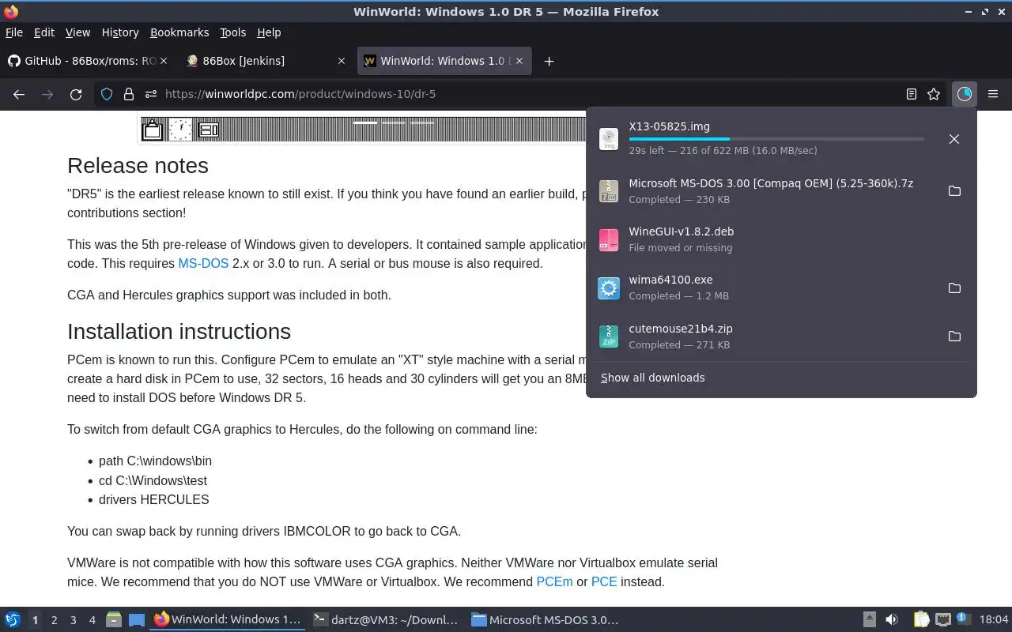Click Show all downloads

click(x=653, y=378)
